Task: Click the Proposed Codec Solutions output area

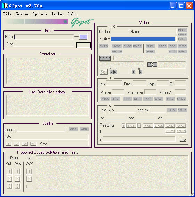Action: pyautogui.click(x=112, y=173)
